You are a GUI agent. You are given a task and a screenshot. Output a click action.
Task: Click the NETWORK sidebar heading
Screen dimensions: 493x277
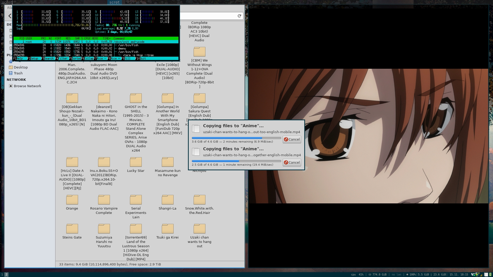pos(16,80)
